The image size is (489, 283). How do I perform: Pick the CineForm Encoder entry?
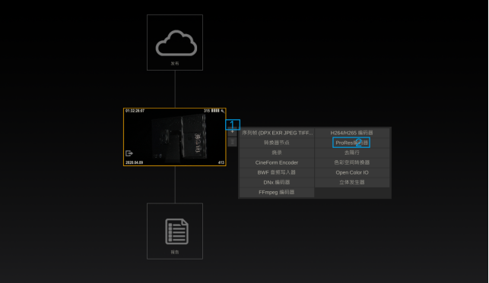click(277, 162)
